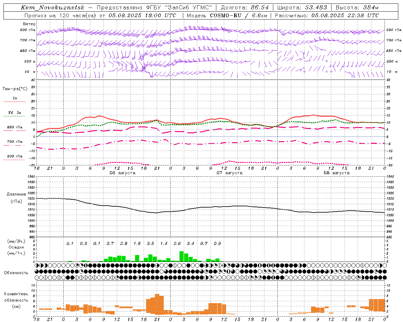This screenshot has height=322, width=403.
Task: Click the 'Прогноз на 120 часа(ов)' text
Action: [x=60, y=15]
